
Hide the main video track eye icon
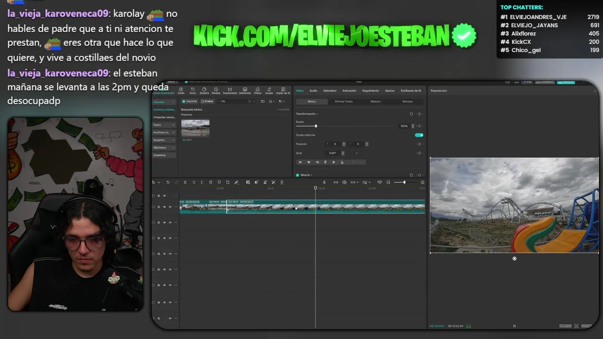pyautogui.click(x=164, y=207)
